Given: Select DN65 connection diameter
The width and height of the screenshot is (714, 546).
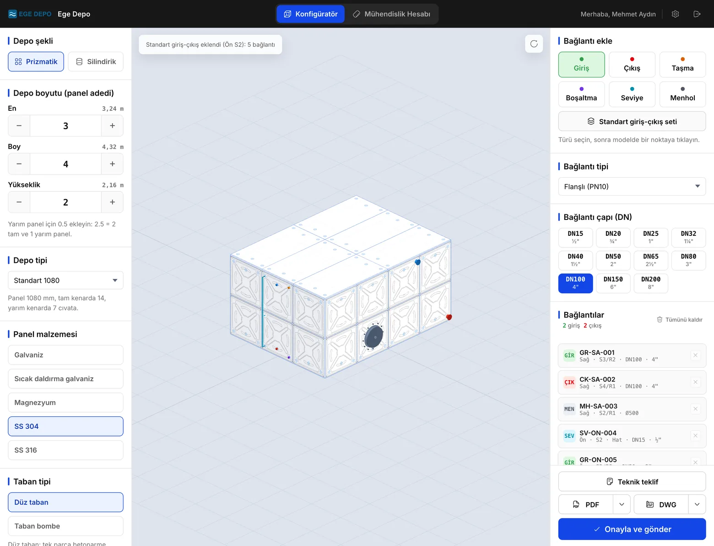Looking at the screenshot, I should click(x=651, y=260).
